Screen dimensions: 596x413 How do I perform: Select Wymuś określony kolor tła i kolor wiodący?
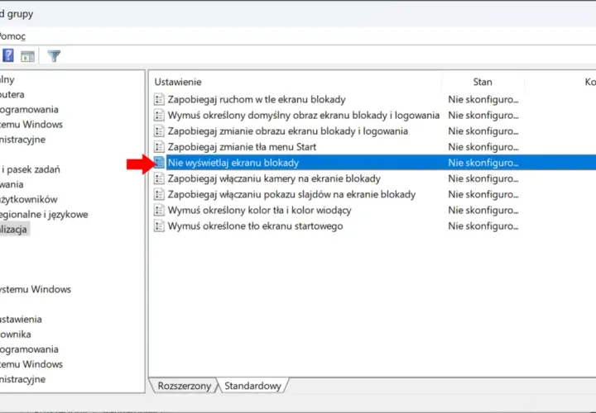click(x=260, y=210)
